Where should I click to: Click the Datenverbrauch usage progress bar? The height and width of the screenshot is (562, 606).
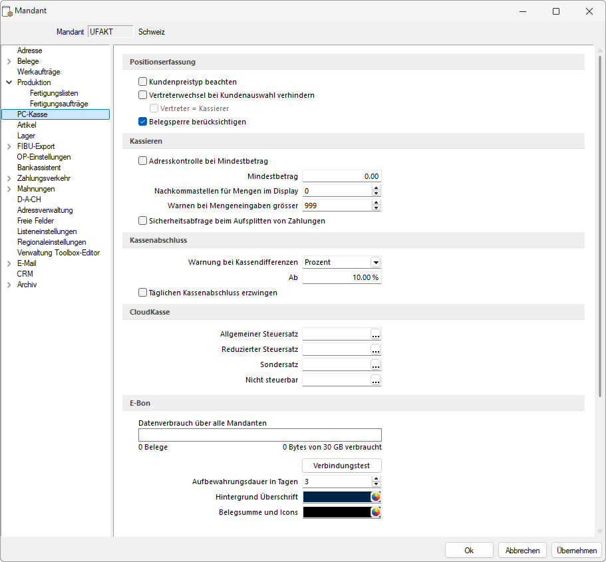click(x=259, y=435)
